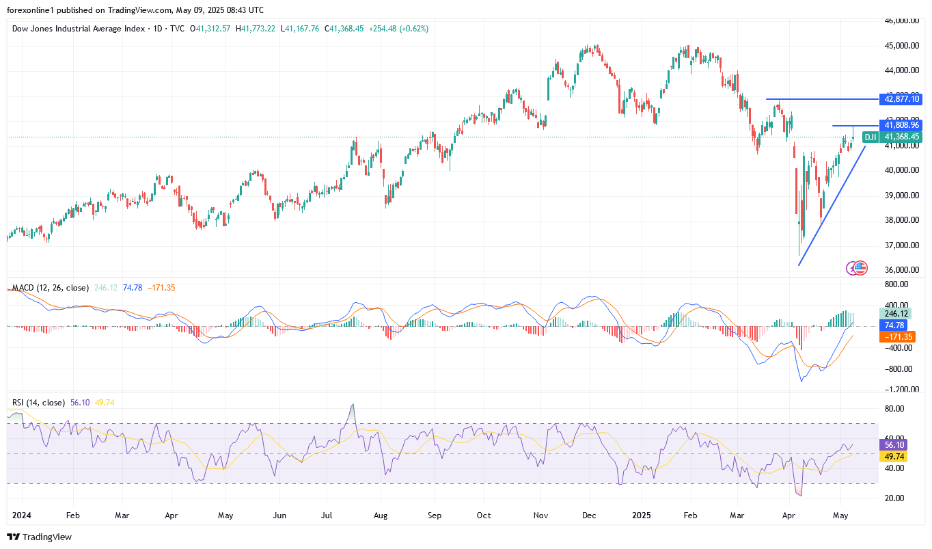Click the purple RSI legend value 56.10
932x549 pixels.
coord(79,403)
